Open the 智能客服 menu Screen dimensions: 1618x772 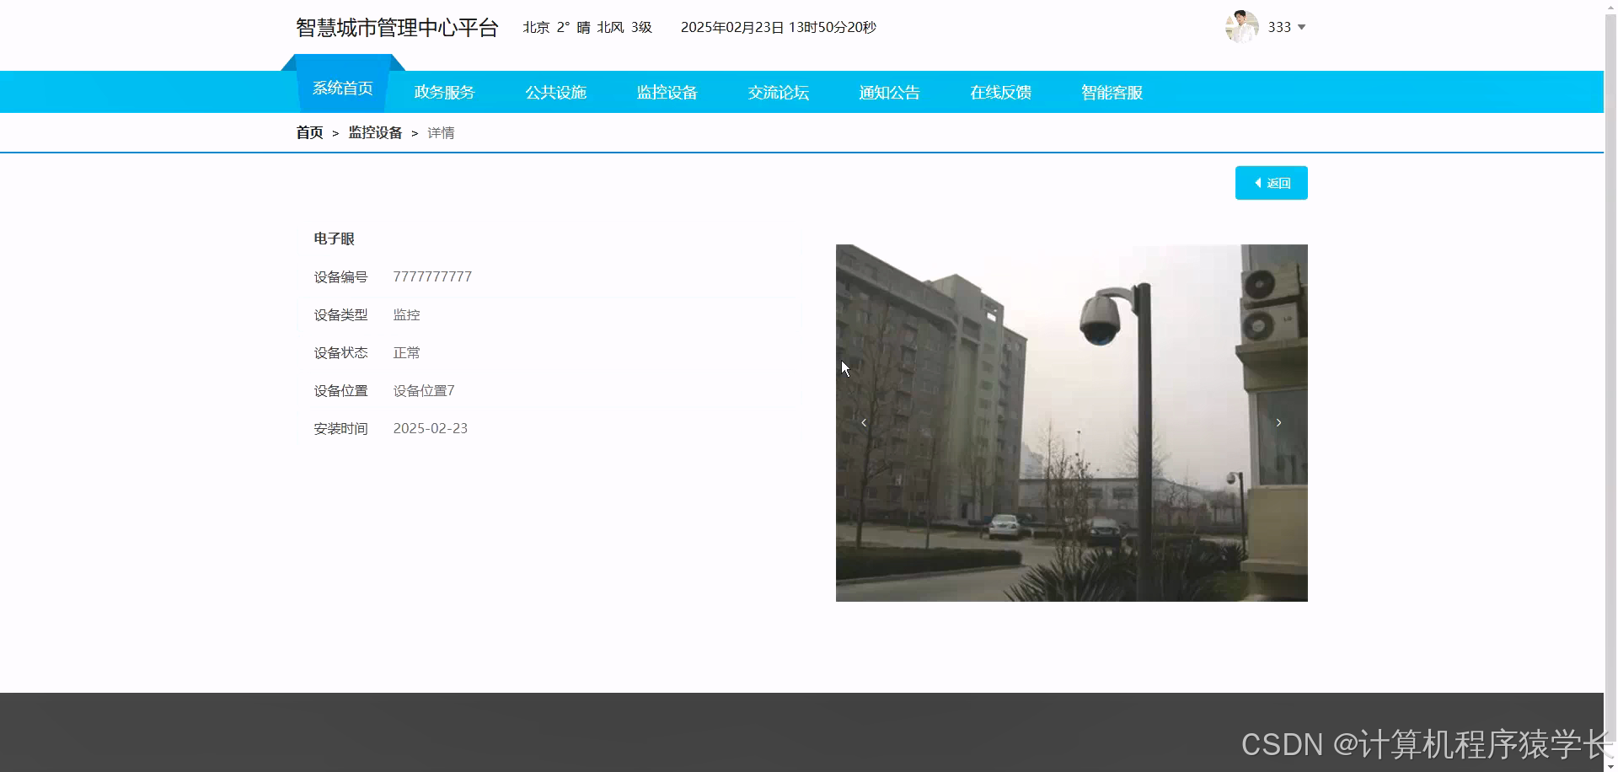click(x=1112, y=92)
